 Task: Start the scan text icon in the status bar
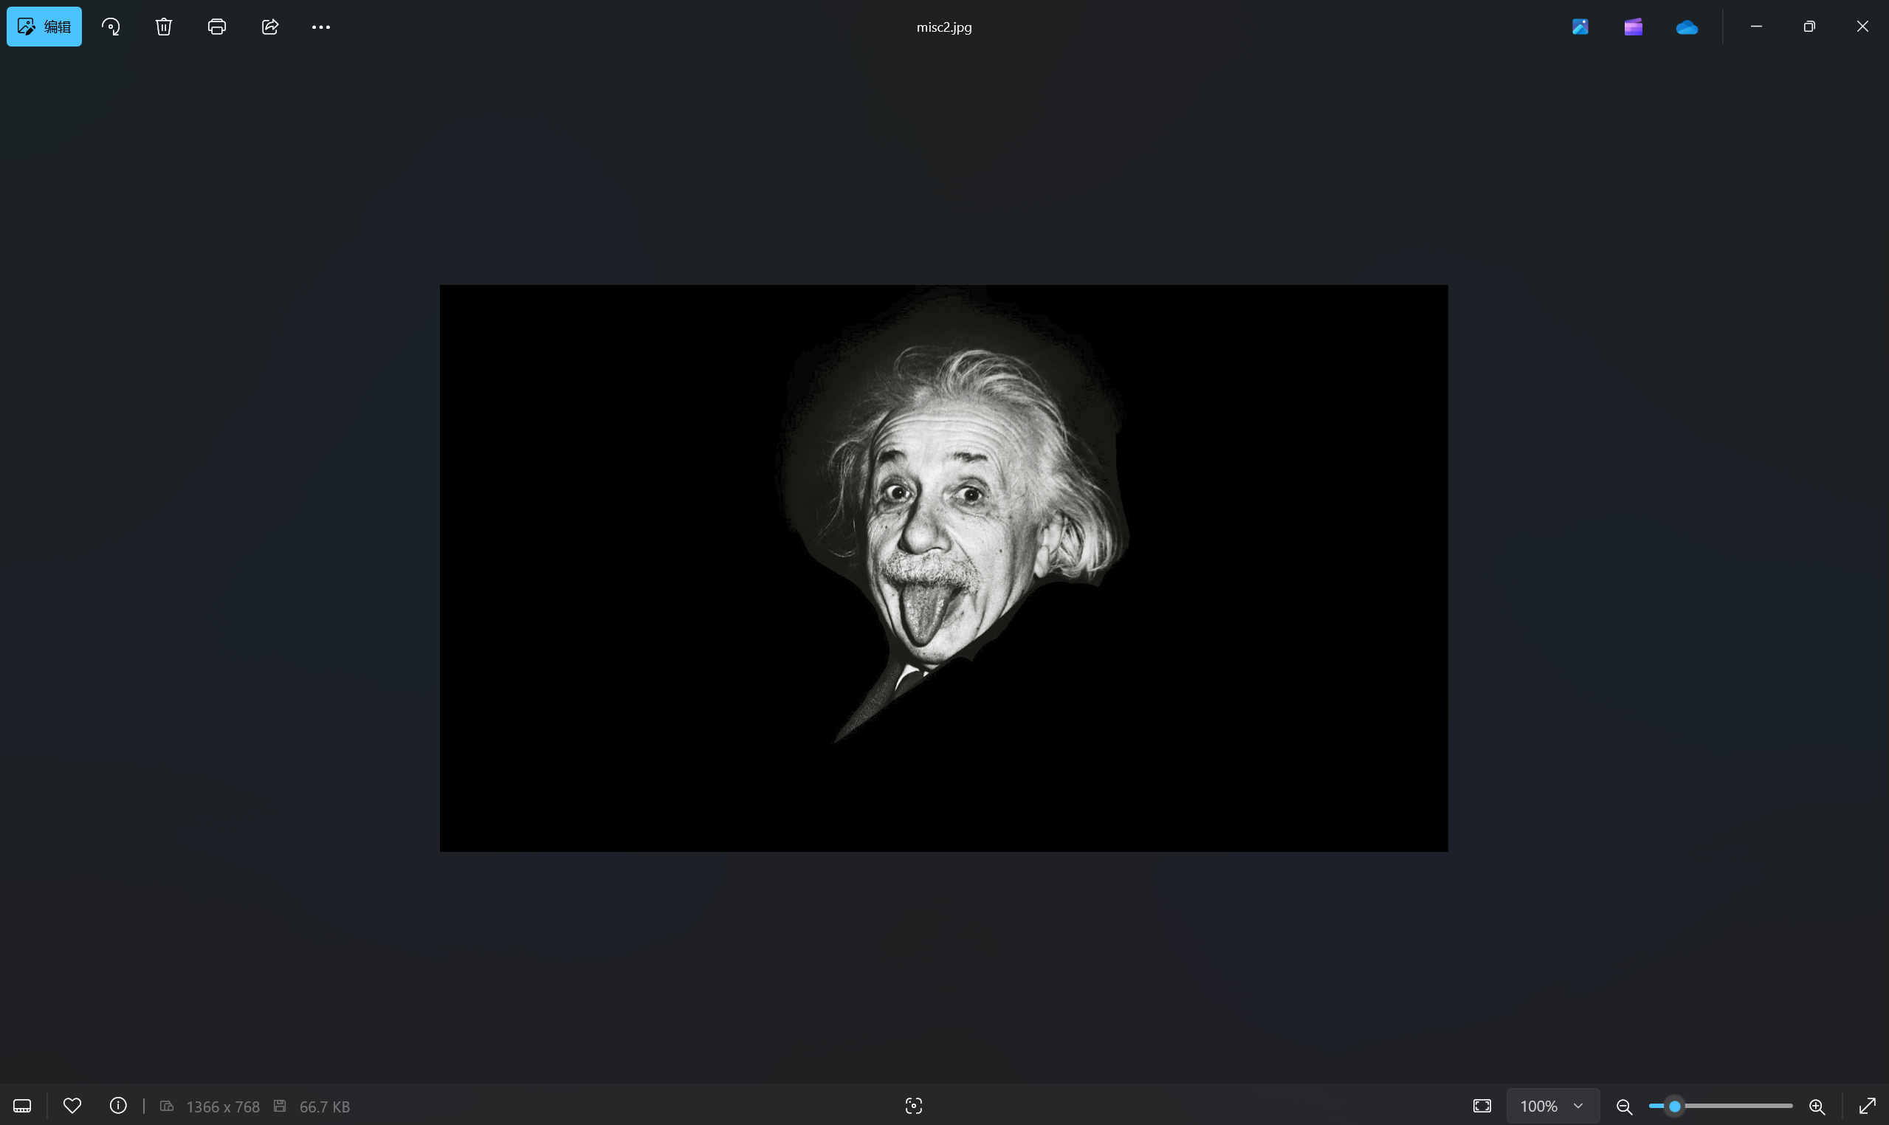913,1106
